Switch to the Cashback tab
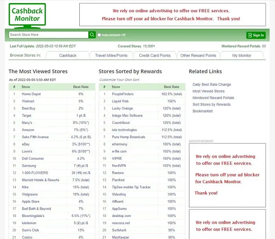The image size is (275, 239). click(68, 55)
